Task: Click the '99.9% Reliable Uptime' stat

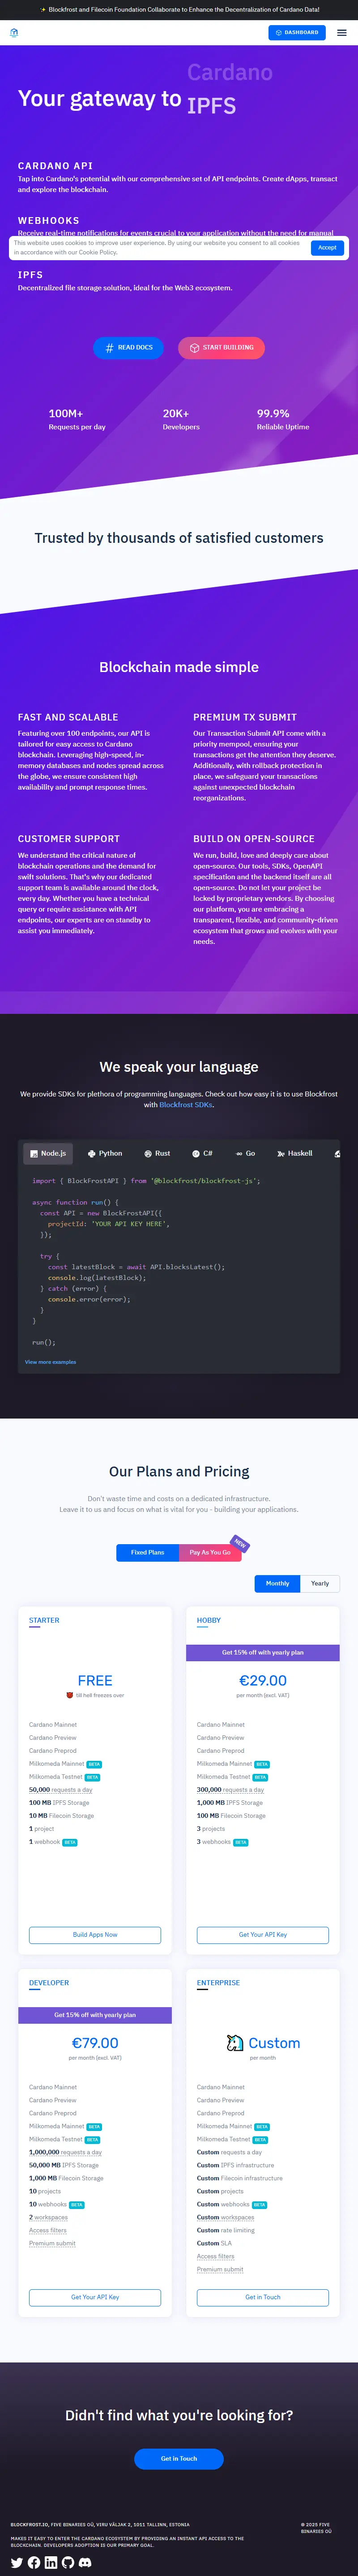Action: point(283,419)
